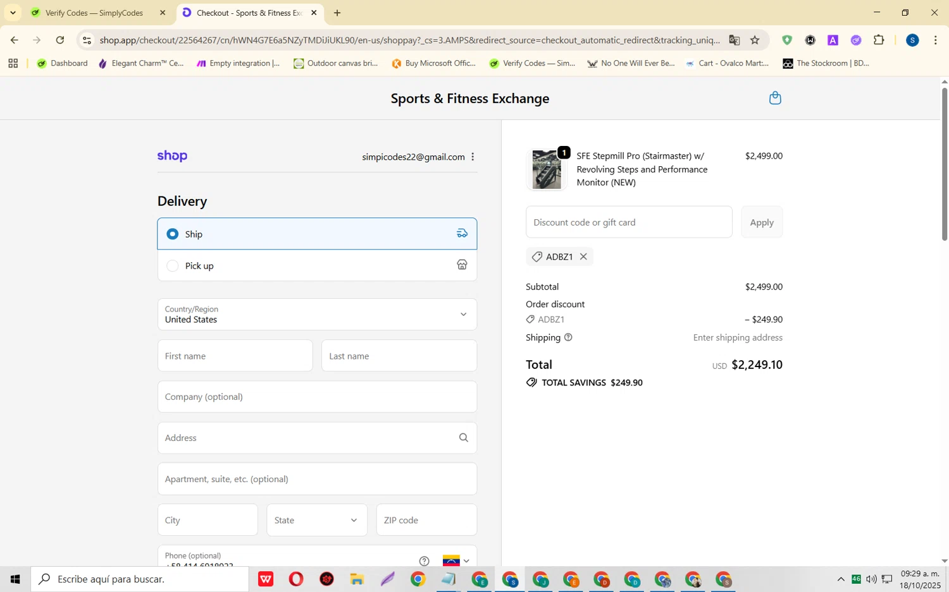Close the Checkout tab

[x=314, y=13]
